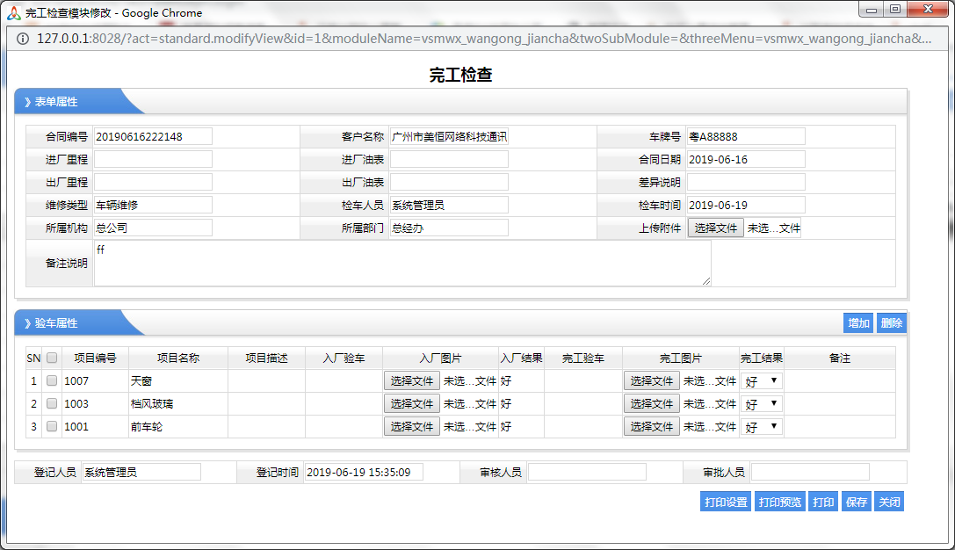
Task: Click the 删除 button in 验车属性
Action: [x=891, y=323]
